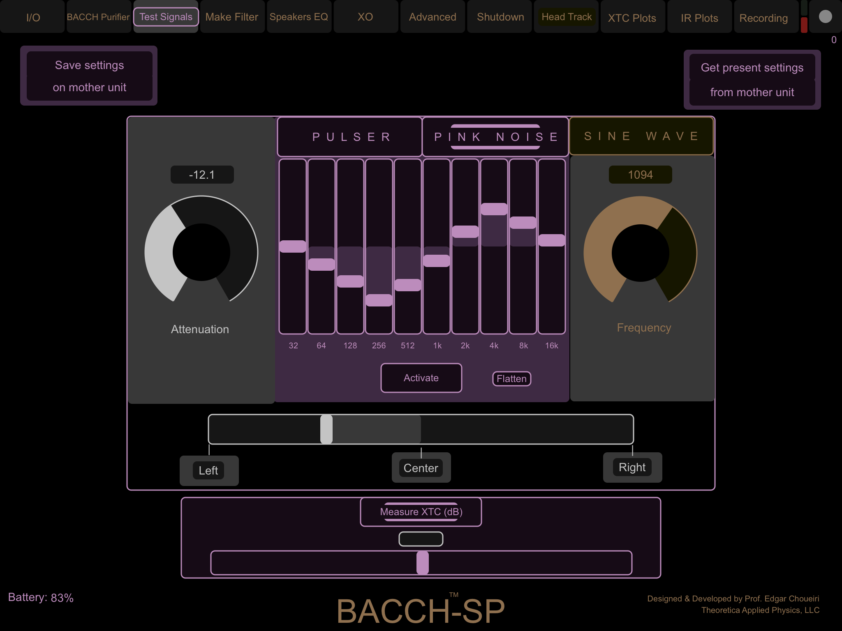
Task: Pan the signal to Left
Action: [208, 470]
